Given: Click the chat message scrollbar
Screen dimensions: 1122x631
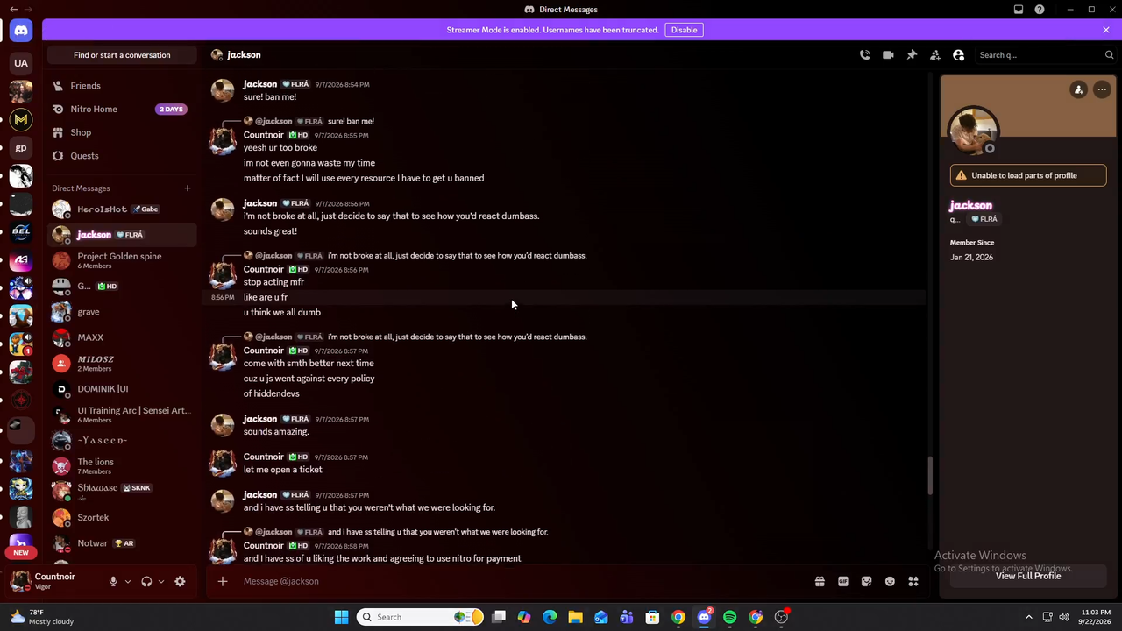Looking at the screenshot, I should click(x=930, y=475).
